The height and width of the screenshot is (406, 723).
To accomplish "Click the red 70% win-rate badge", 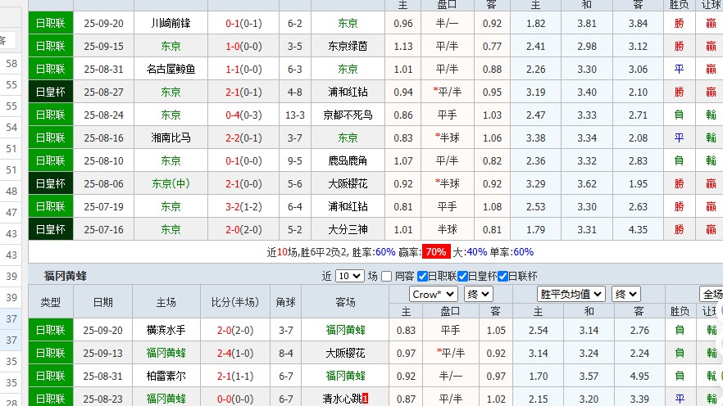I will coord(435,252).
